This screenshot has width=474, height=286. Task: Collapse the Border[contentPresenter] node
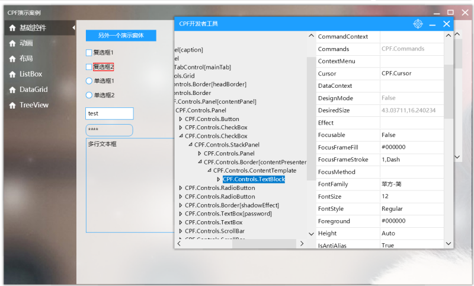pos(200,162)
